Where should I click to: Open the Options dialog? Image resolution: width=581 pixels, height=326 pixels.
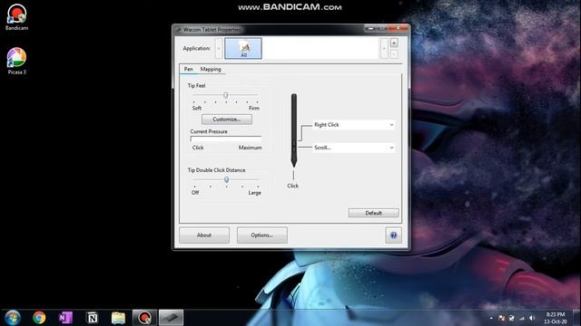pyautogui.click(x=262, y=235)
